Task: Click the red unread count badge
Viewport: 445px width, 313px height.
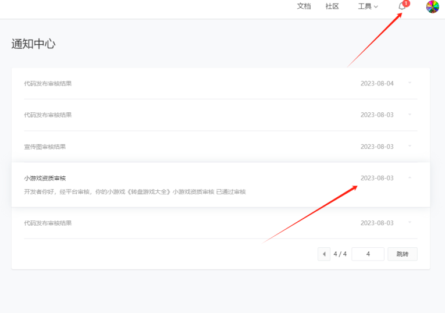Action: point(406,3)
